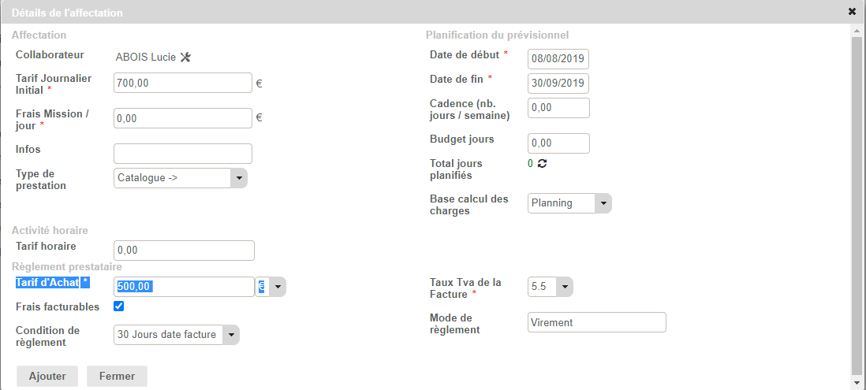Click the Cadence input field
Viewport: 866px width, 390px height.
coord(558,108)
